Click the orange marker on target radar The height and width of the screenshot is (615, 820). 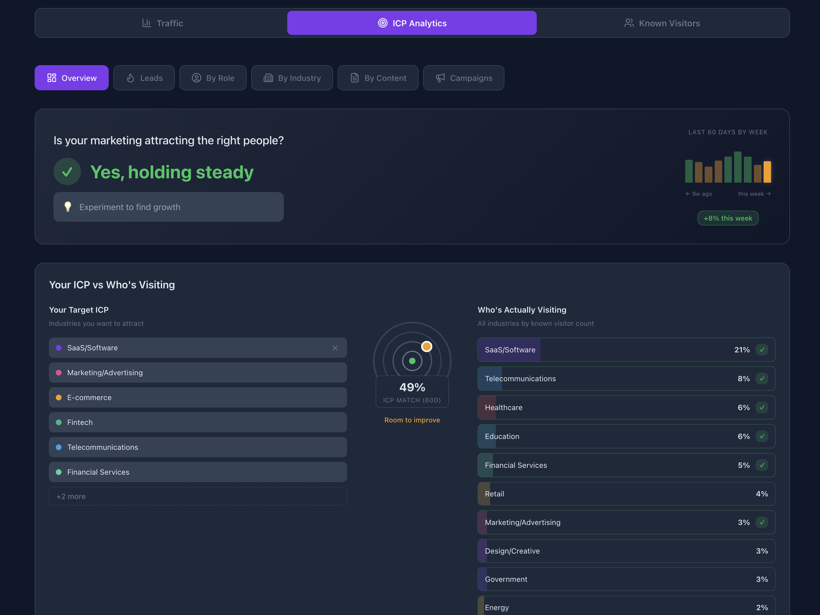tap(426, 347)
